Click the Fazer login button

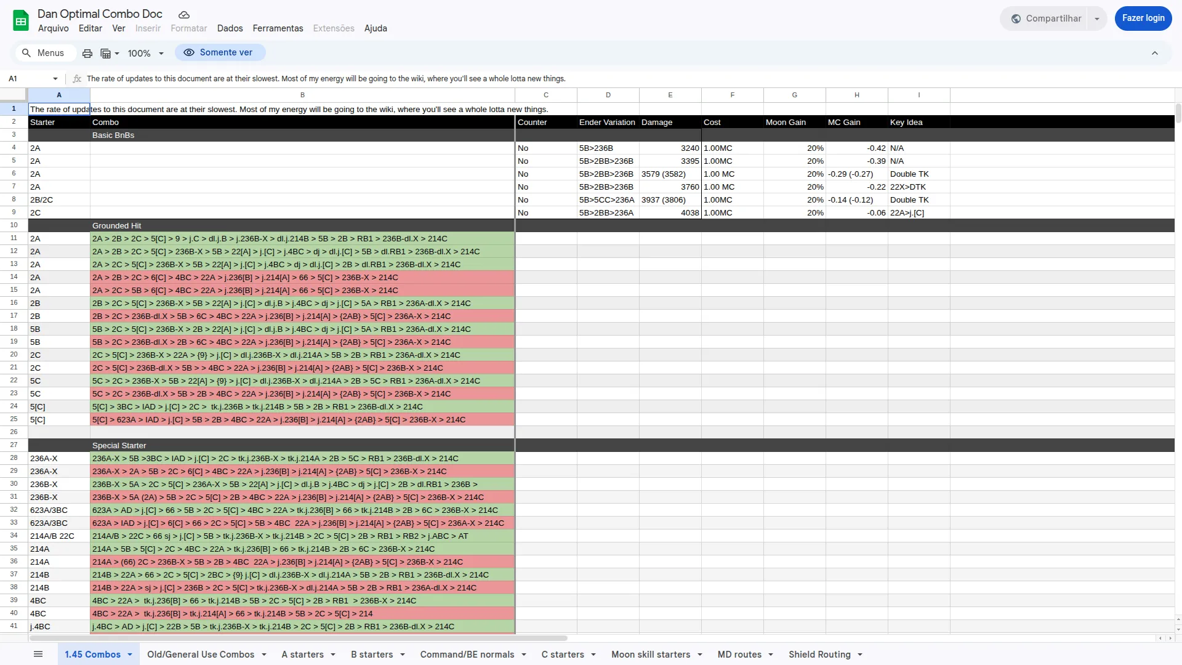pyautogui.click(x=1143, y=18)
